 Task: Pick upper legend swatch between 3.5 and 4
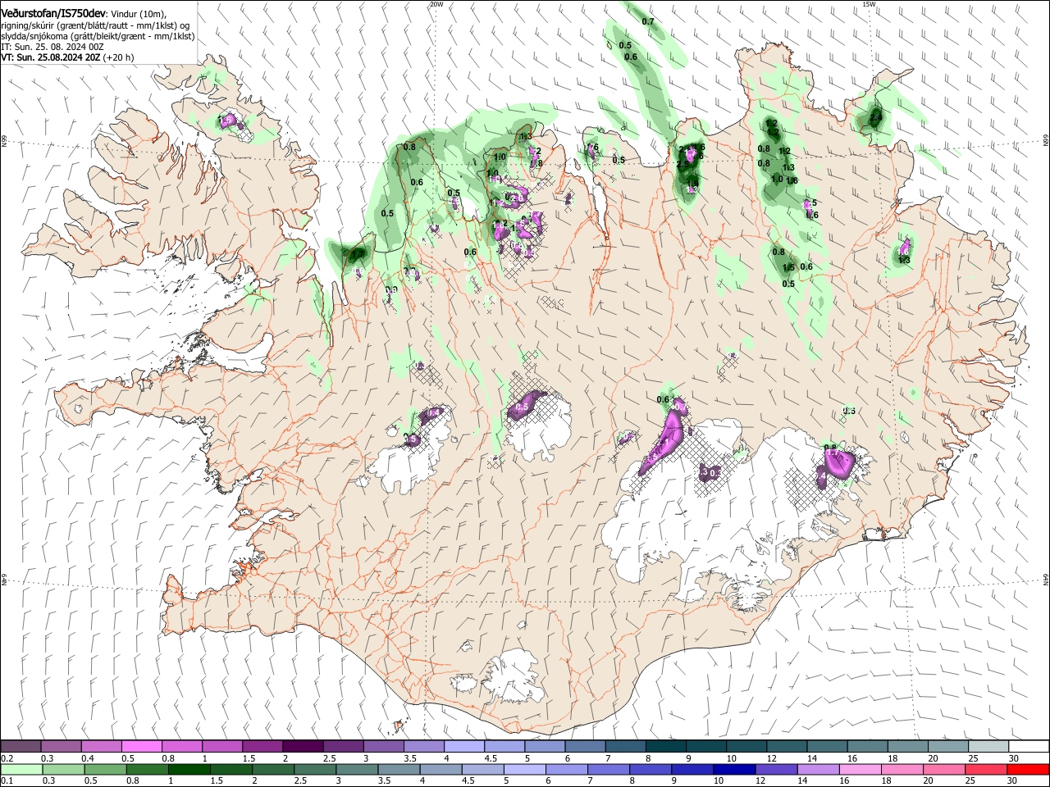click(x=424, y=746)
